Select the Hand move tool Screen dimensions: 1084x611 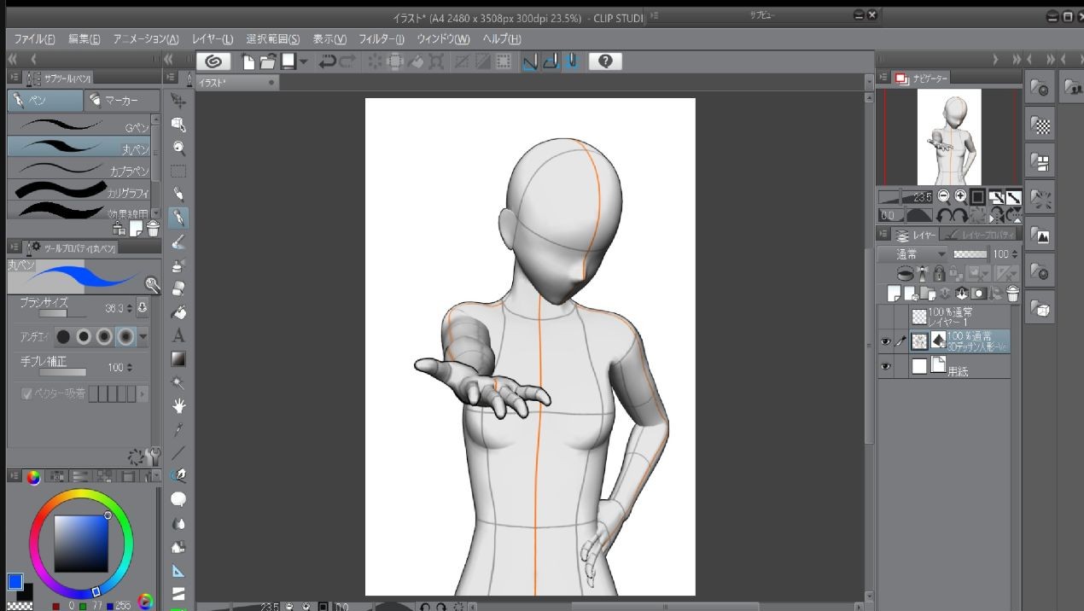pyautogui.click(x=178, y=405)
